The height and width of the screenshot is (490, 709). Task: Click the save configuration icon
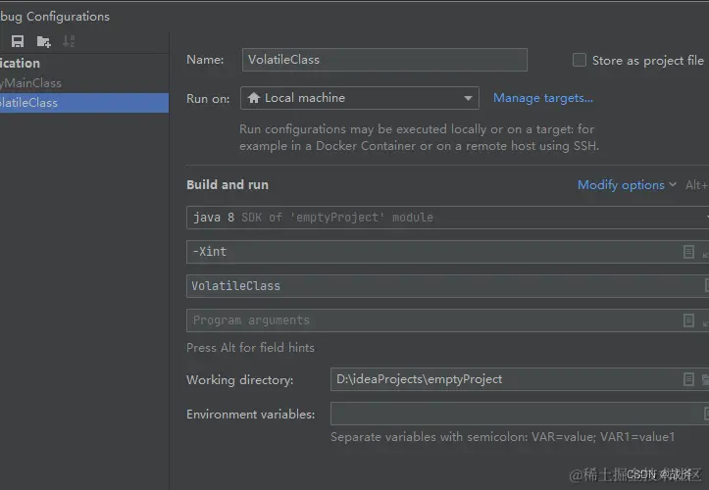pyautogui.click(x=18, y=41)
